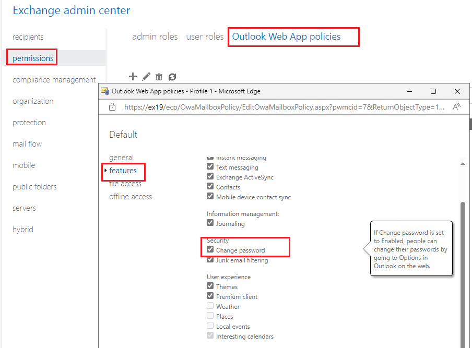Viewport: 472px width, 348px height.
Task: Open the admin roles tab
Action: pyautogui.click(x=155, y=37)
